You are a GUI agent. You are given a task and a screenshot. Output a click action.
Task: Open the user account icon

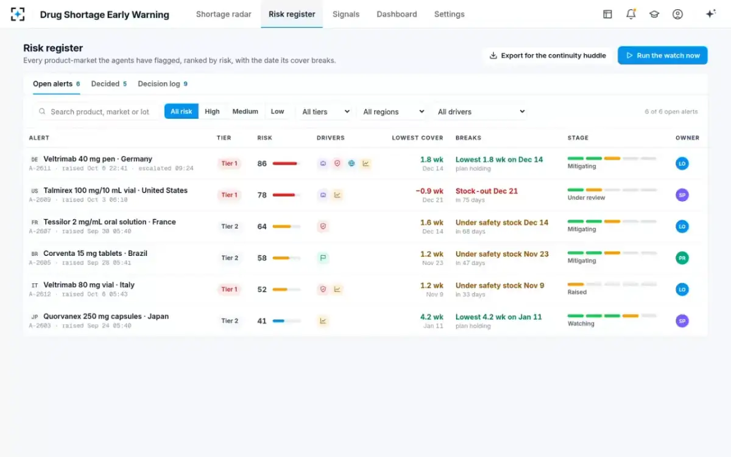pos(677,14)
